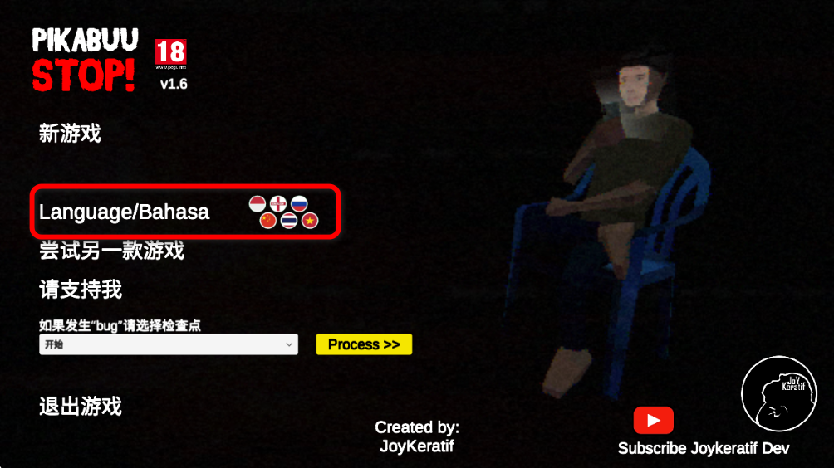Open the checkpoint dropdown showing 开始
The width and height of the screenshot is (834, 468).
[x=169, y=344]
